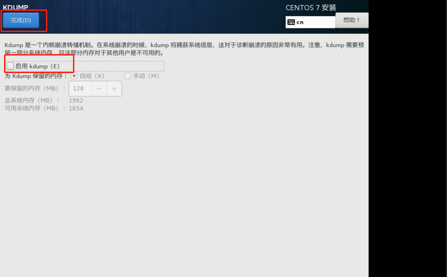Click the keyboard layout icon next to cn

(291, 22)
